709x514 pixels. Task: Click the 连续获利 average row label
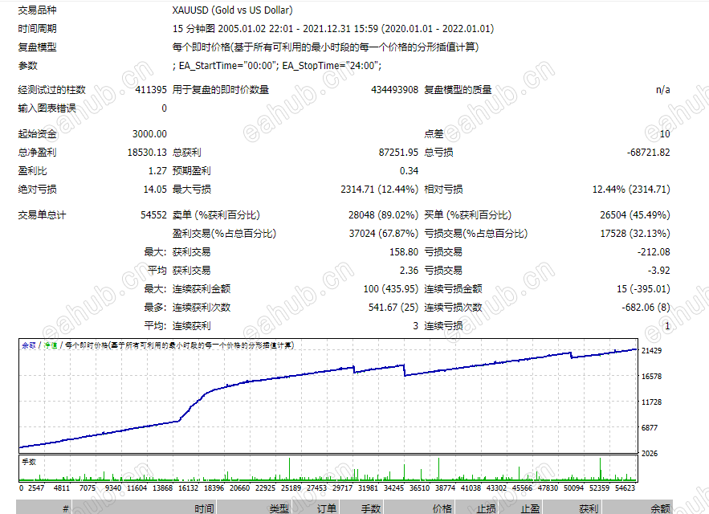pyautogui.click(x=191, y=326)
